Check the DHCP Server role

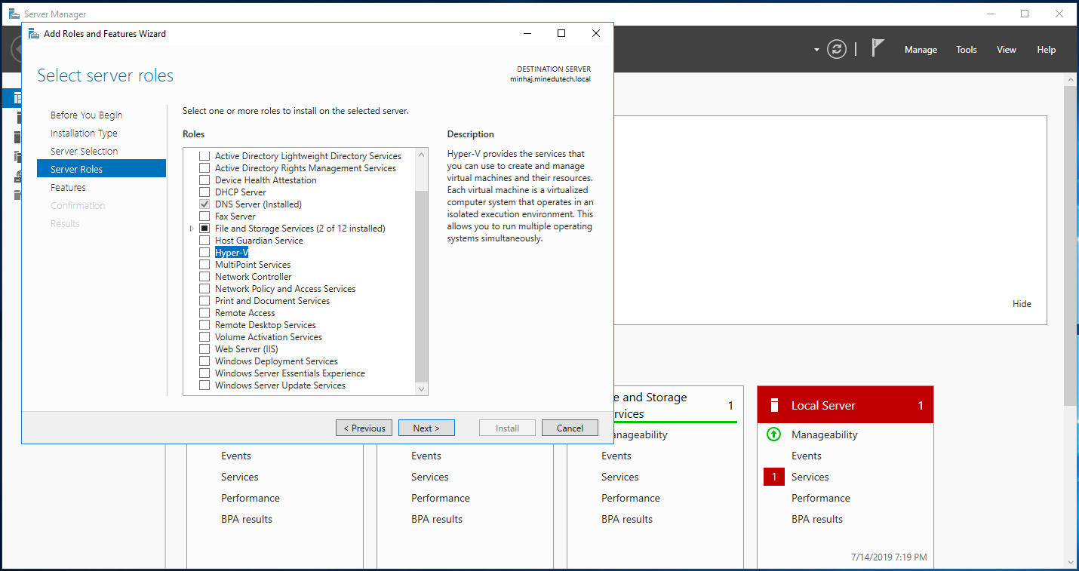[204, 192]
